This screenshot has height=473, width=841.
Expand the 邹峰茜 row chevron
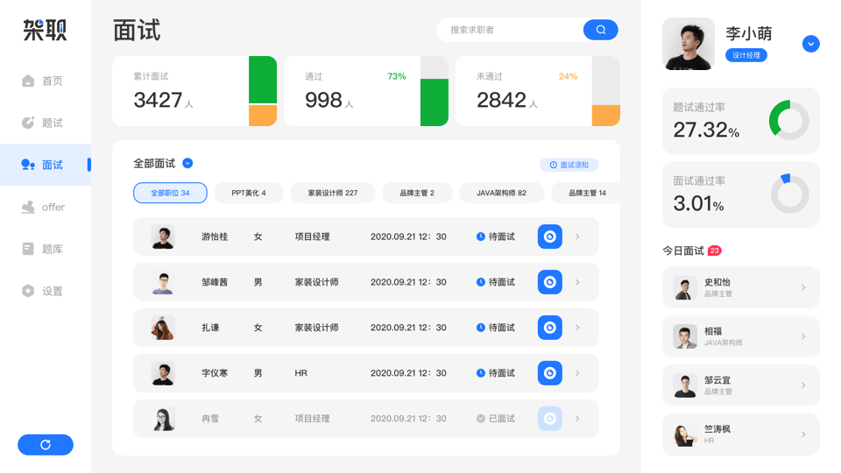tap(577, 282)
